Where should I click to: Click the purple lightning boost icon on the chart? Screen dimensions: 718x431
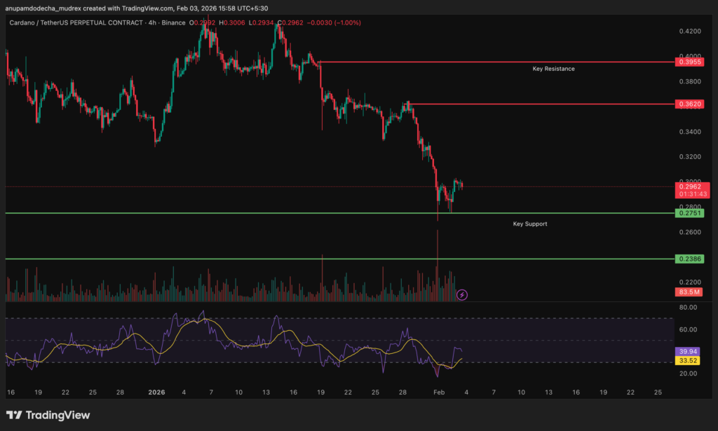(x=461, y=294)
